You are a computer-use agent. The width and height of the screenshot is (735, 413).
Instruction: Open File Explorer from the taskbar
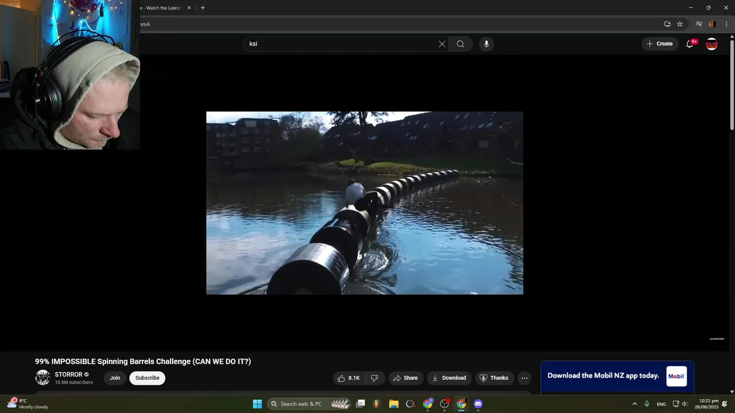pyautogui.click(x=394, y=404)
